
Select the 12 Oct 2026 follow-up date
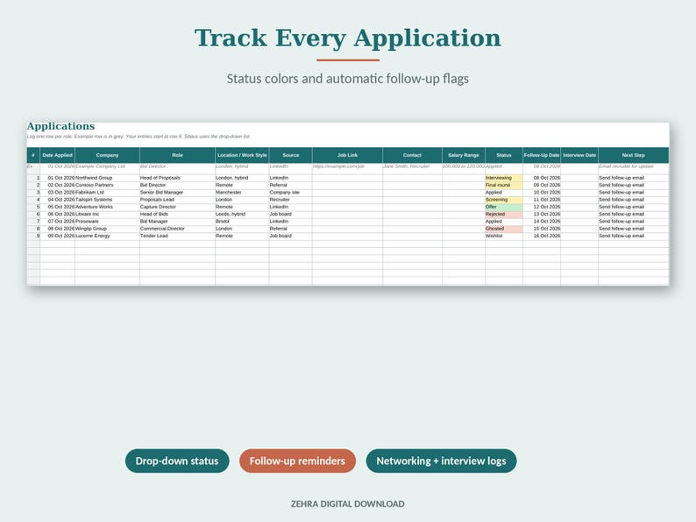[x=542, y=207]
